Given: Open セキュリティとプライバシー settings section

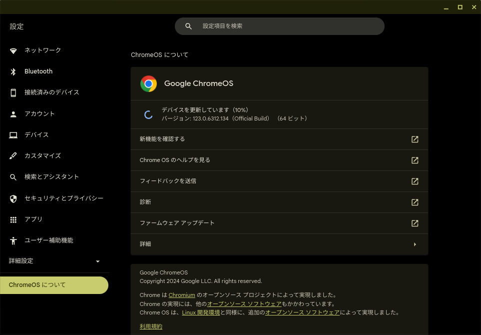Looking at the screenshot, I should point(64,198).
